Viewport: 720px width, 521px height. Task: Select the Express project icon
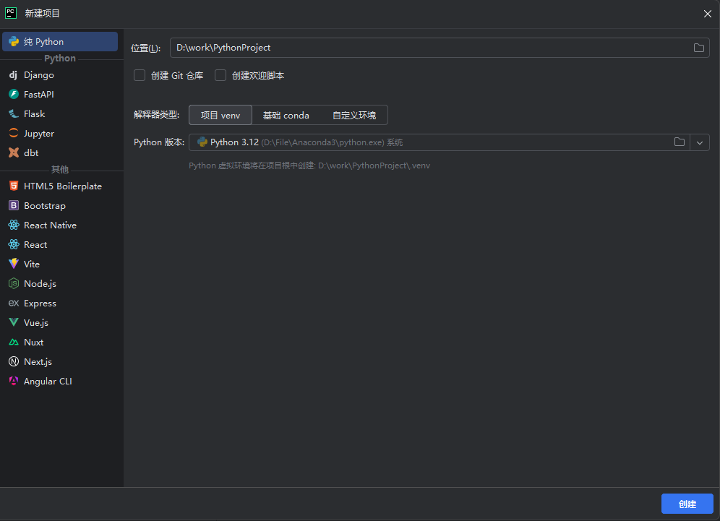14,303
